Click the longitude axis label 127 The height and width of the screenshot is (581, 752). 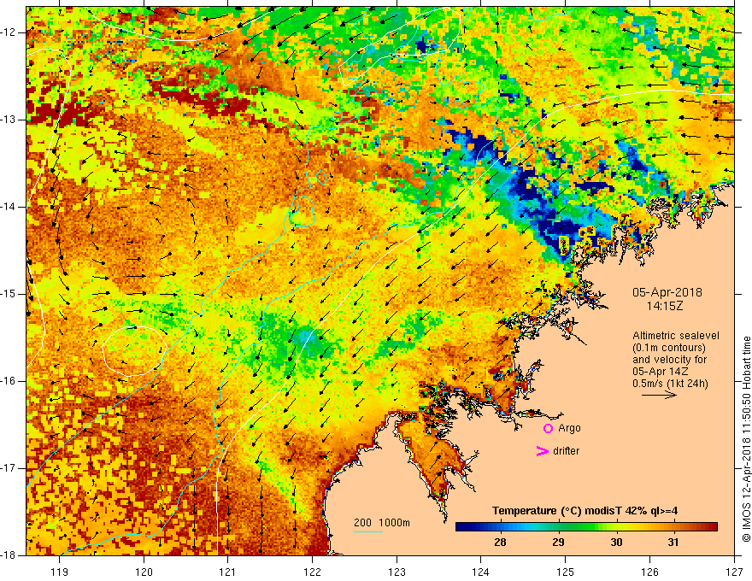click(x=734, y=572)
